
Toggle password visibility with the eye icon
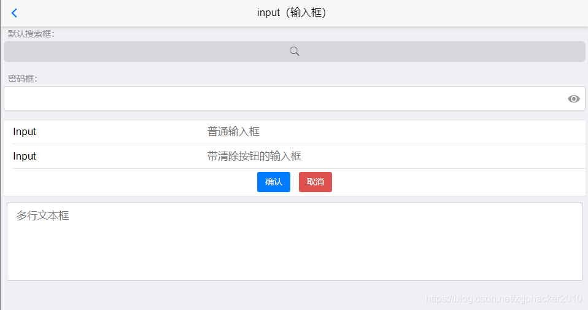pyautogui.click(x=573, y=99)
